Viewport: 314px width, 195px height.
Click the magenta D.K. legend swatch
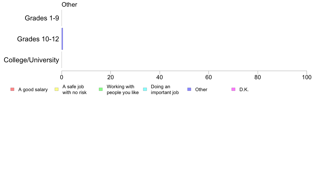pos(233,89)
